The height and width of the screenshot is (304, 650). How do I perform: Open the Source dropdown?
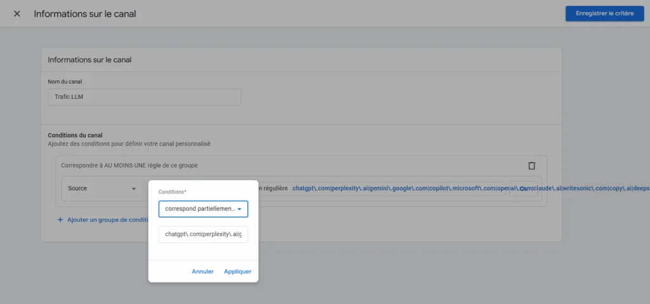point(102,188)
